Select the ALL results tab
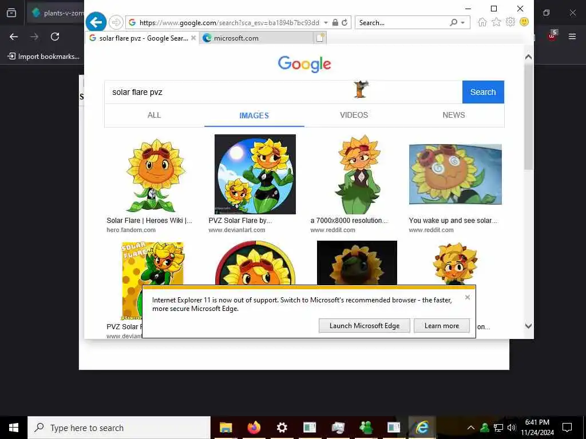The width and height of the screenshot is (586, 439). (x=155, y=115)
